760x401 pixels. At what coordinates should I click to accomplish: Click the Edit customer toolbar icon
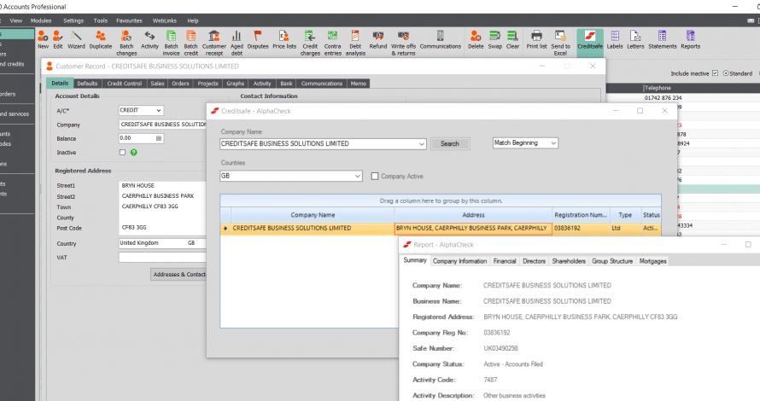pyautogui.click(x=58, y=39)
